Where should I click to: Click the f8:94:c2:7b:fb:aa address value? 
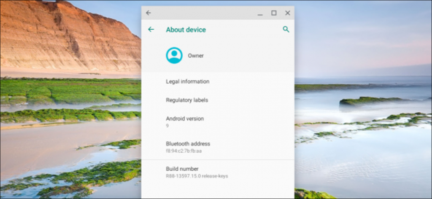(184, 151)
